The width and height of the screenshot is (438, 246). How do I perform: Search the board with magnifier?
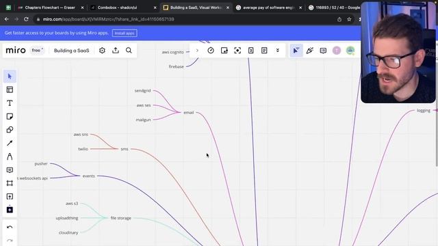(129, 51)
